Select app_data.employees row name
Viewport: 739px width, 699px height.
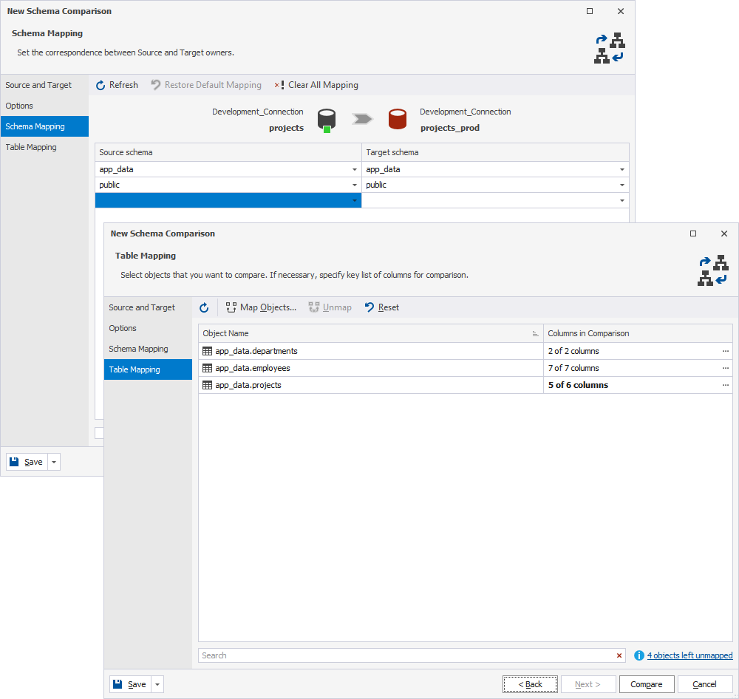(x=253, y=368)
